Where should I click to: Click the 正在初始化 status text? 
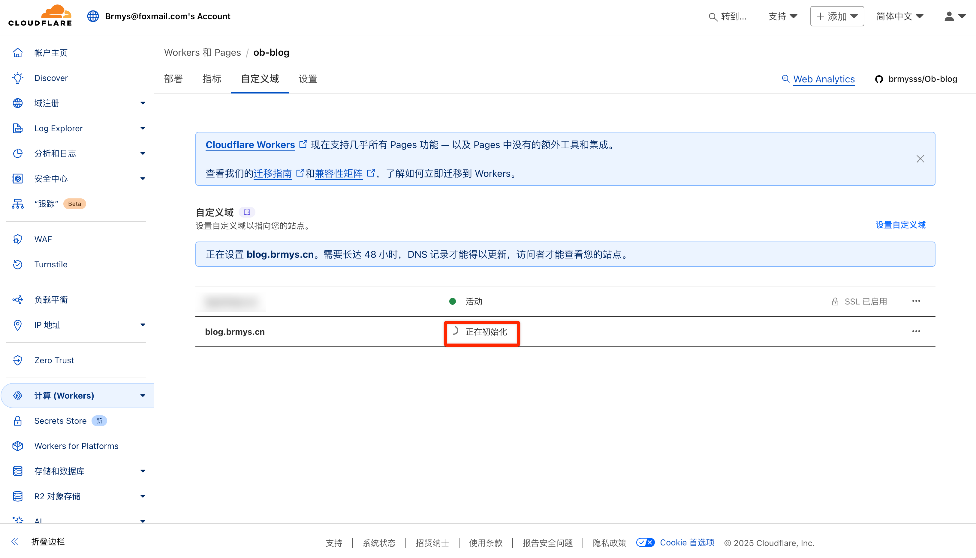[486, 332]
